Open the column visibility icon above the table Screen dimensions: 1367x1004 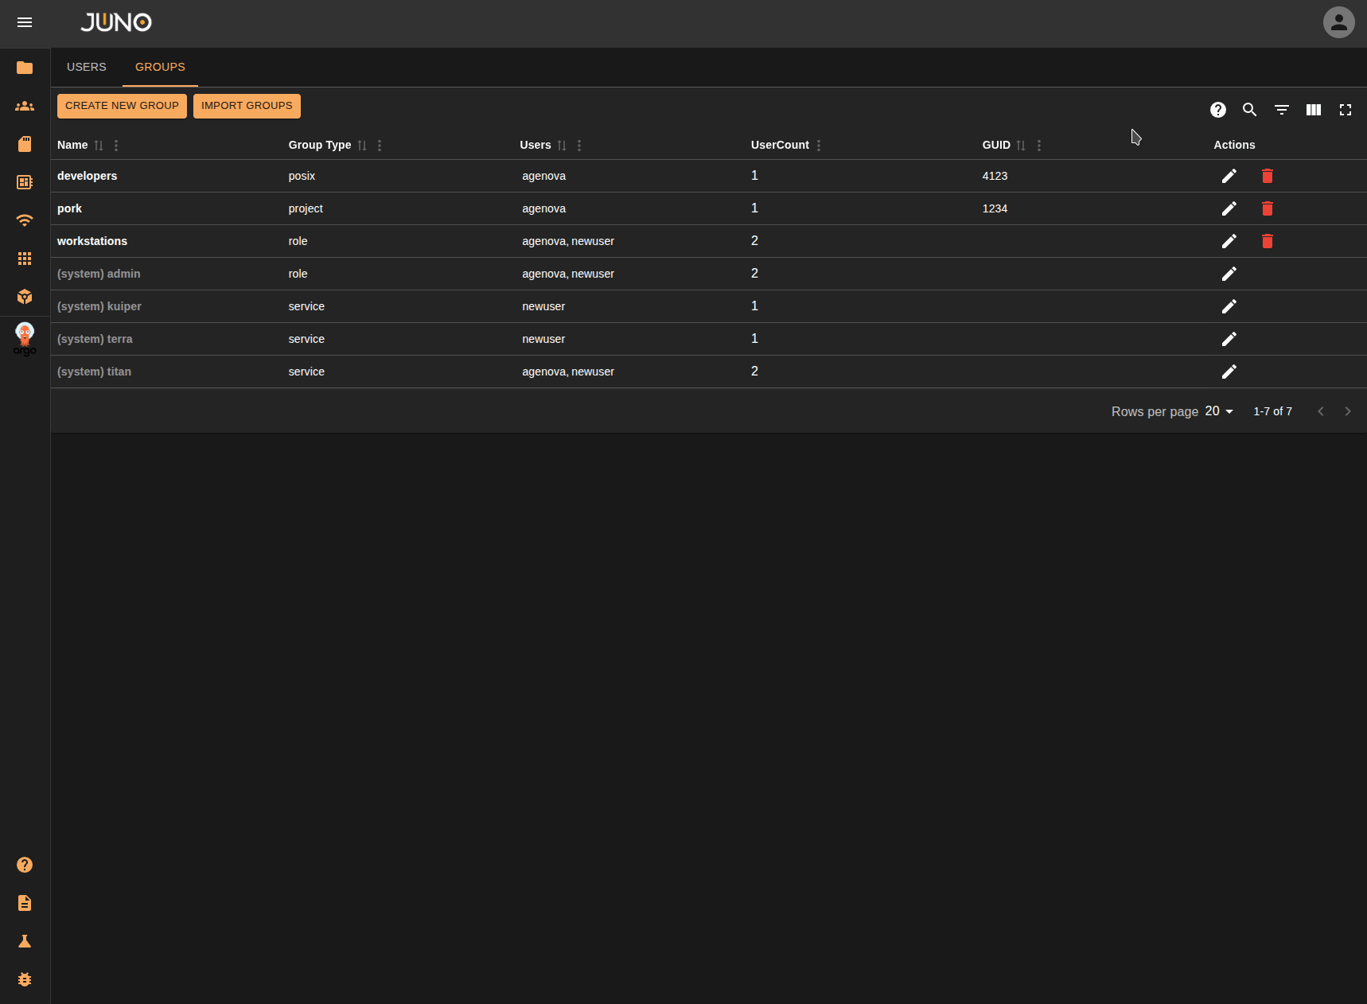pyautogui.click(x=1313, y=110)
